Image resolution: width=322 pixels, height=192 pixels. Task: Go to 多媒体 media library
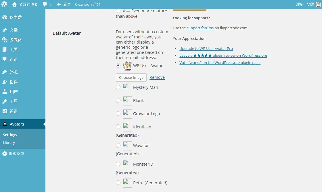point(16,40)
